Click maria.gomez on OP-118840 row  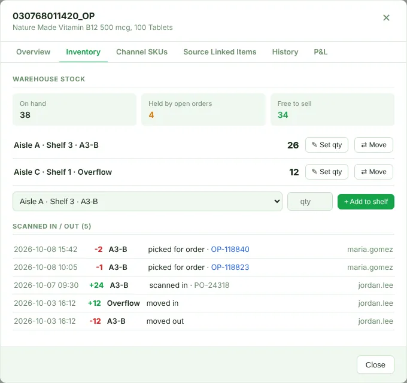pyautogui.click(x=370, y=250)
